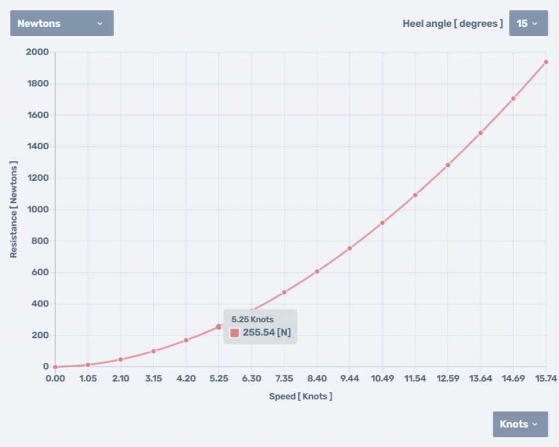Click the curve point at 1.05 knots
This screenshot has height=447, width=559.
[x=88, y=364]
